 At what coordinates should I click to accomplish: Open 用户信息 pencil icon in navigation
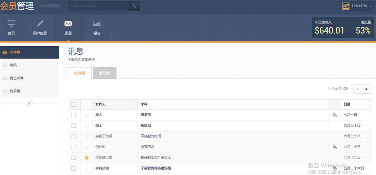(40, 24)
